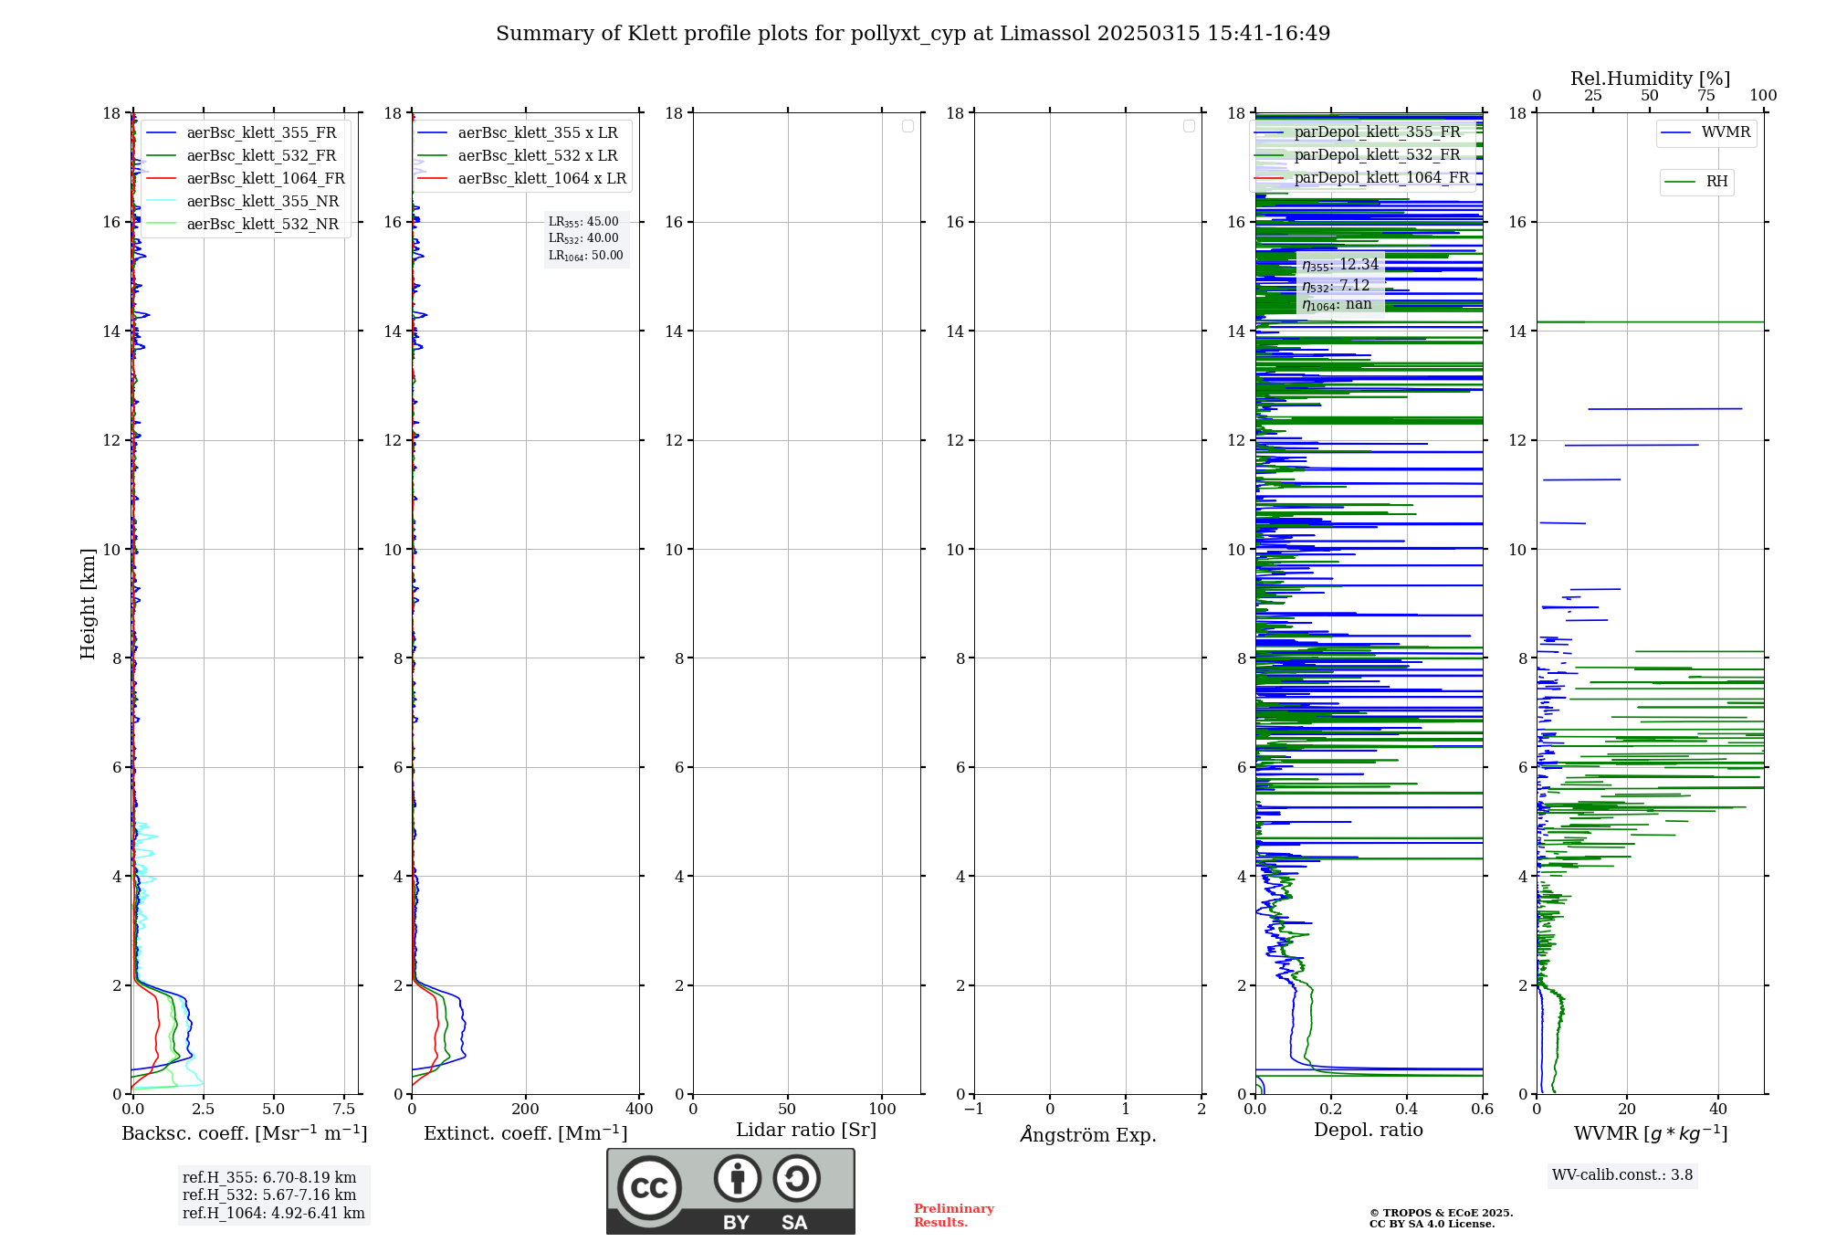This screenshot has width=1826, height=1242.
Task: Click the 'LR532: 40.00' annotation
Action: point(583,238)
